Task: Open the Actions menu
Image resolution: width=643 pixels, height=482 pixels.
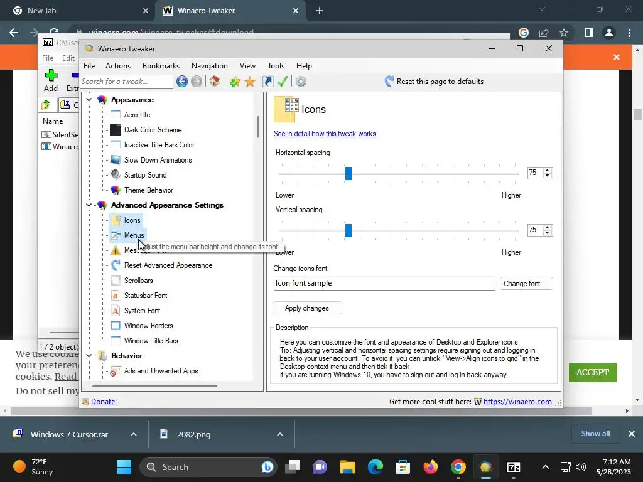Action: 118,66
